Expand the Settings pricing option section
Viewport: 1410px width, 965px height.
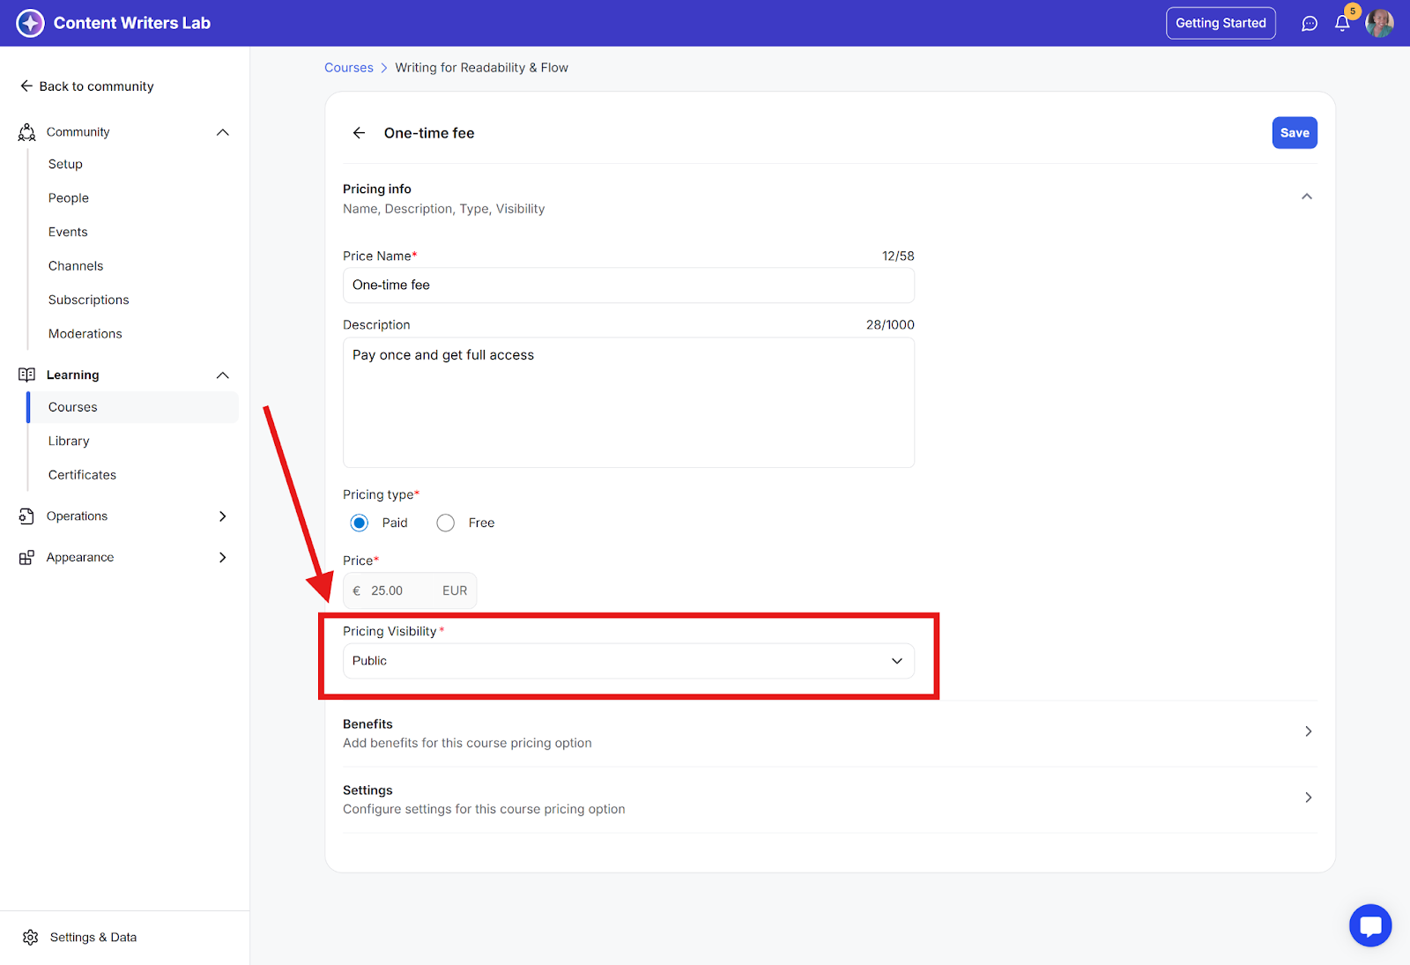pyautogui.click(x=1308, y=798)
